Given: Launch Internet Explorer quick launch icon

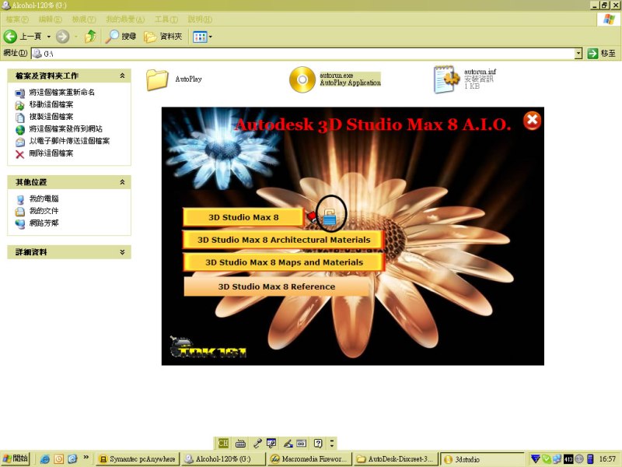Looking at the screenshot, I should click(x=45, y=459).
